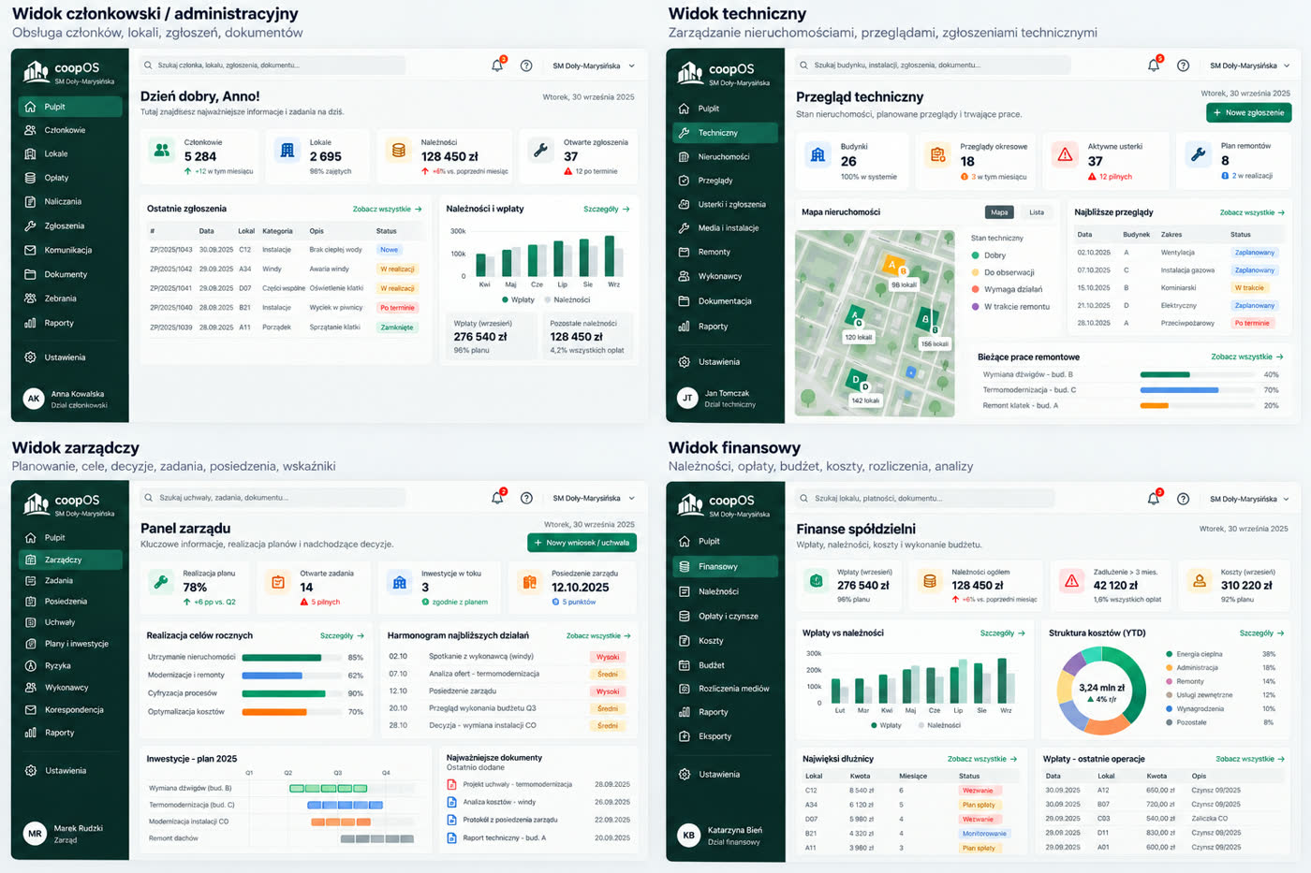The image size is (1311, 873).
Task: Open Szczegóły link in Struktura kosztów (YTD)
Action: pos(1261,633)
